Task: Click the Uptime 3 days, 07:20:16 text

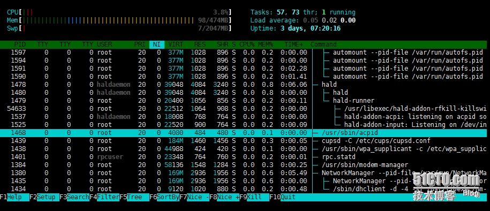Action: pyautogui.click(x=295, y=29)
